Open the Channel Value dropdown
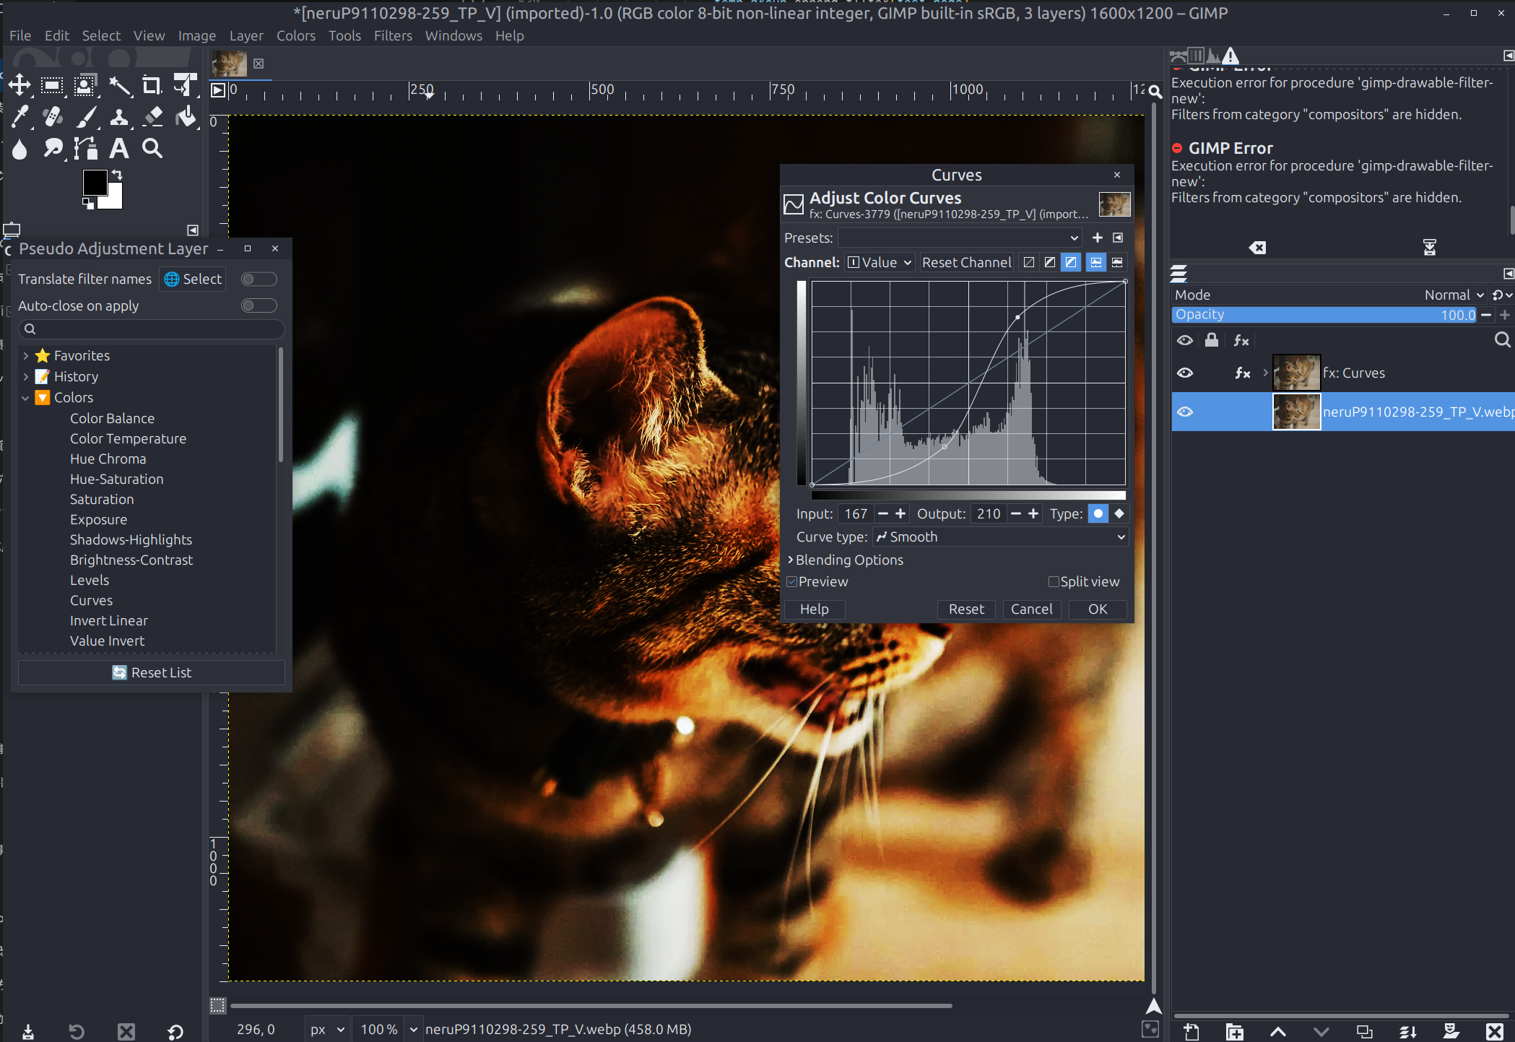The width and height of the screenshot is (1515, 1042). [880, 262]
